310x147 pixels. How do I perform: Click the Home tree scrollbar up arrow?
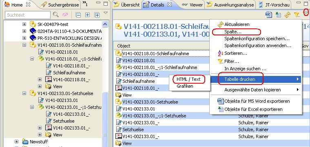pos(105,24)
